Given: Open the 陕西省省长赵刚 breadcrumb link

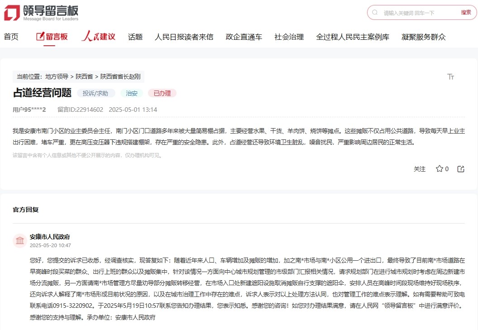Looking at the screenshot, I should pos(119,76).
